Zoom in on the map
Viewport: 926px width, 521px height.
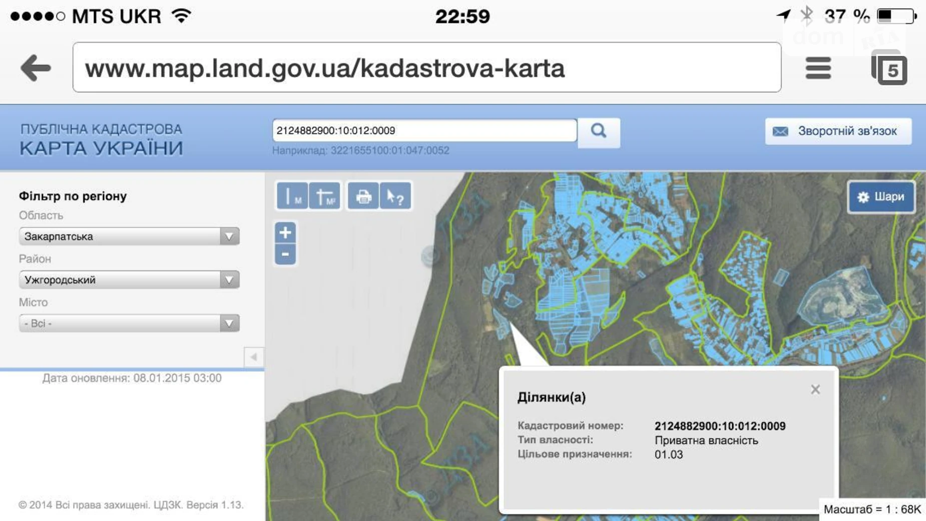click(285, 233)
